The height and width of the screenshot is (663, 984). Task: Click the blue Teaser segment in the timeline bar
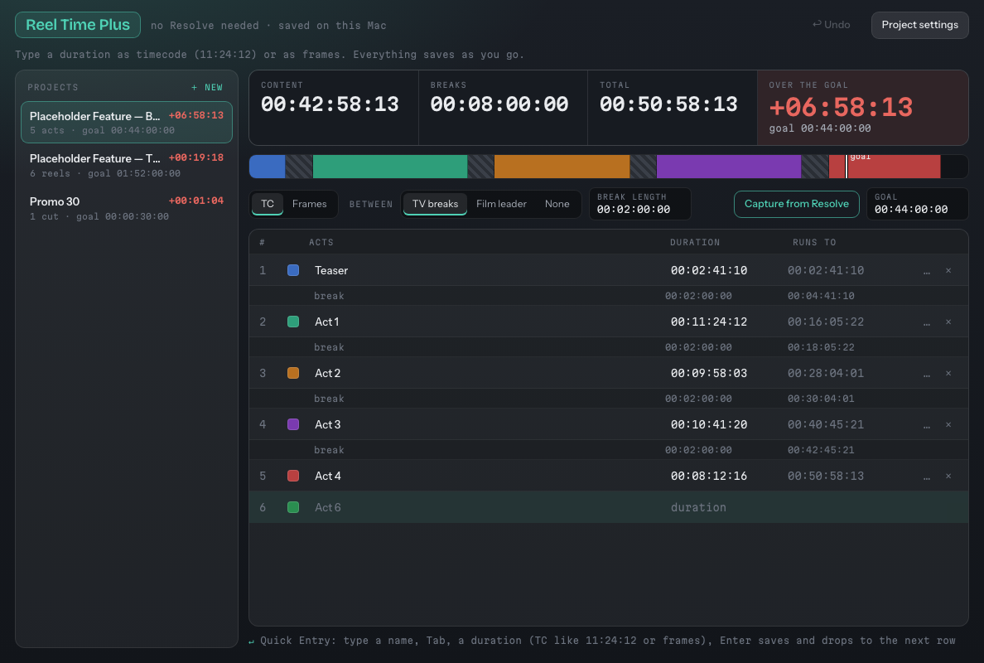tap(268, 167)
